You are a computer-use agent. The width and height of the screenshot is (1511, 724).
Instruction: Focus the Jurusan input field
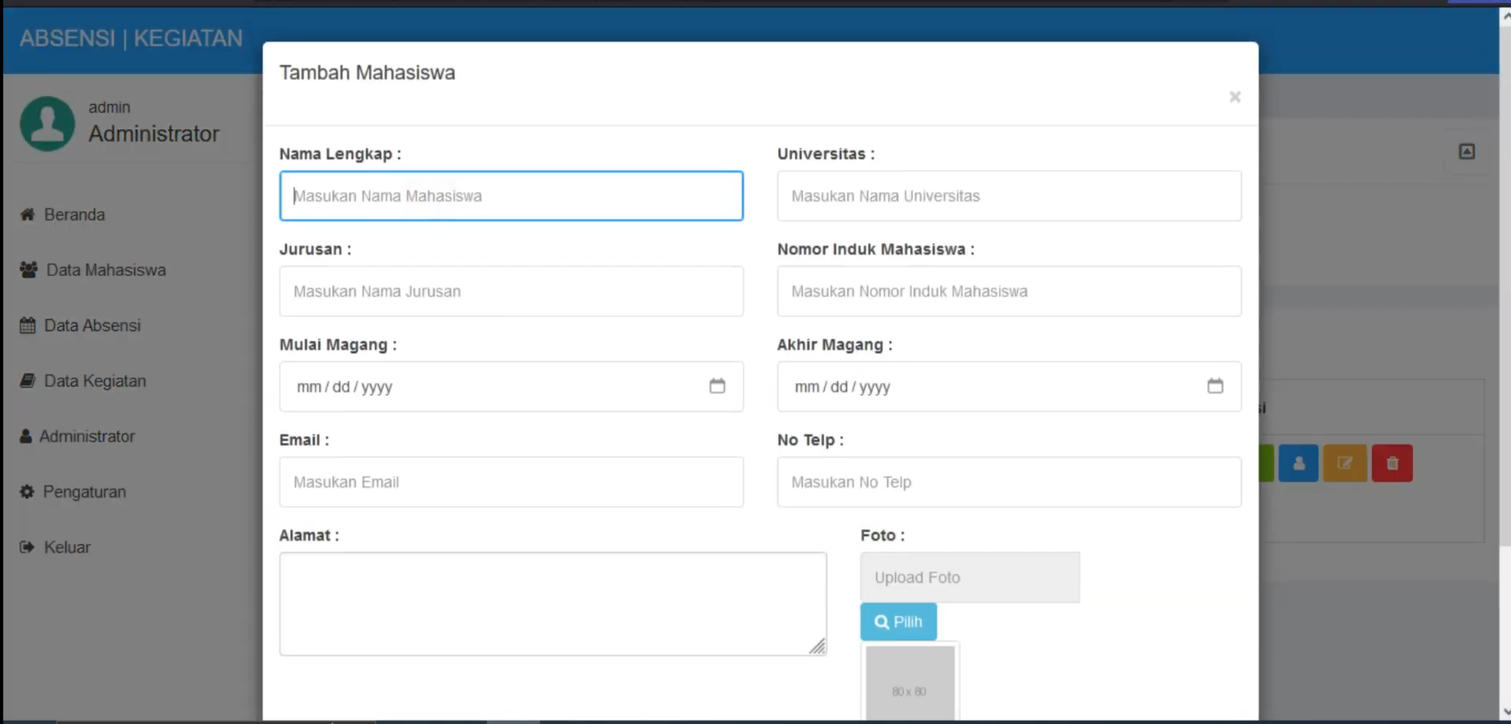click(511, 291)
